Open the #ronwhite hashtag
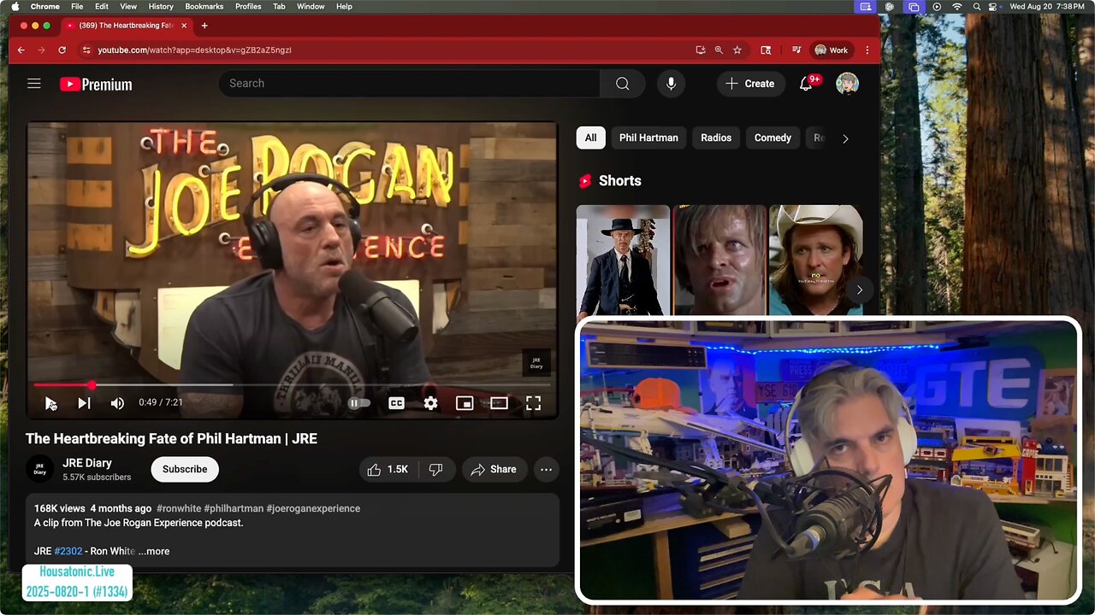 tap(178, 508)
